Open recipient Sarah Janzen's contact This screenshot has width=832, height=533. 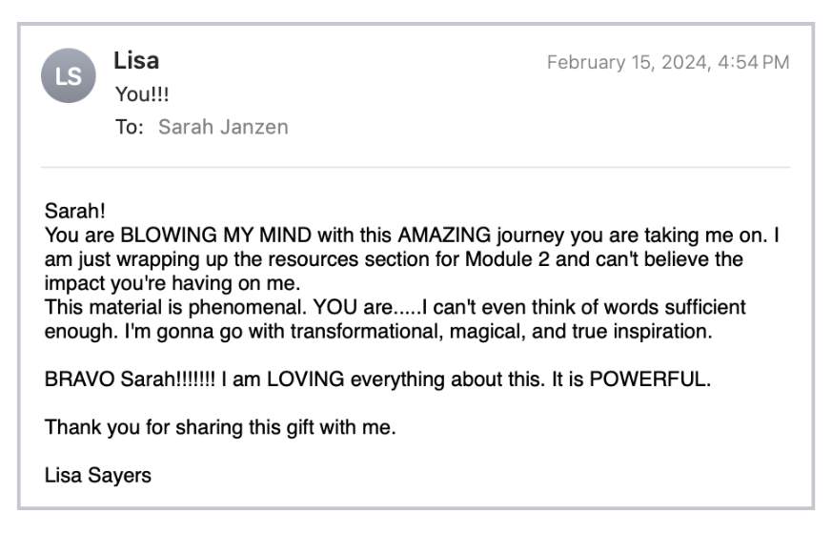223,127
